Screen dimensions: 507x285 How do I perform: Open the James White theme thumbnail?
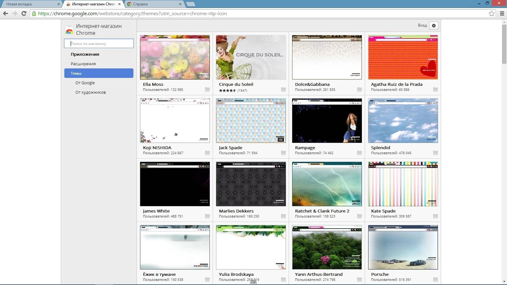[175, 184]
